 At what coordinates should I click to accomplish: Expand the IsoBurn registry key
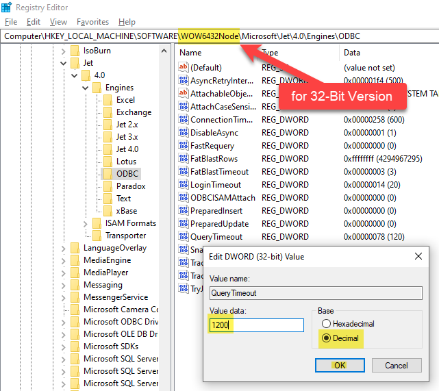63,51
